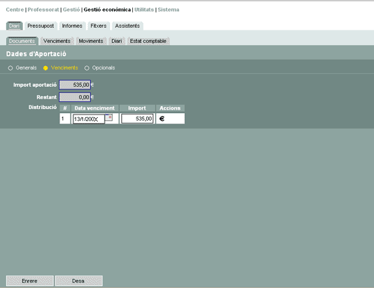374x288 pixels.
Task: Open the calendar picker icon beside the date field
Action: [x=109, y=117]
